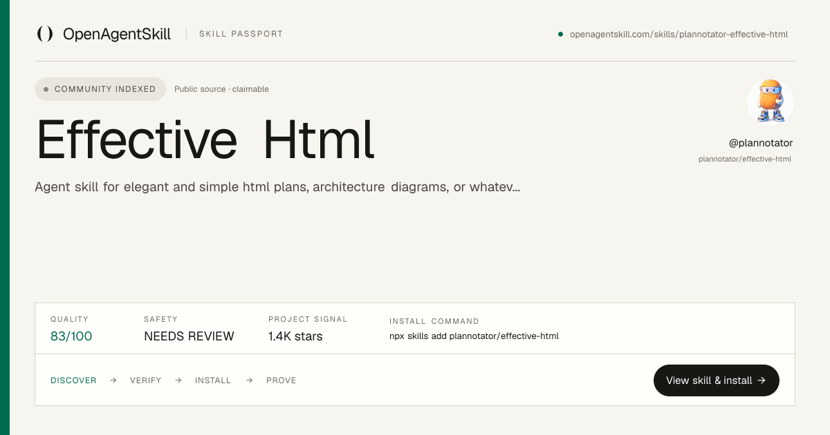Go to the INSTALL step
This screenshot has width=830, height=435.
coord(213,380)
